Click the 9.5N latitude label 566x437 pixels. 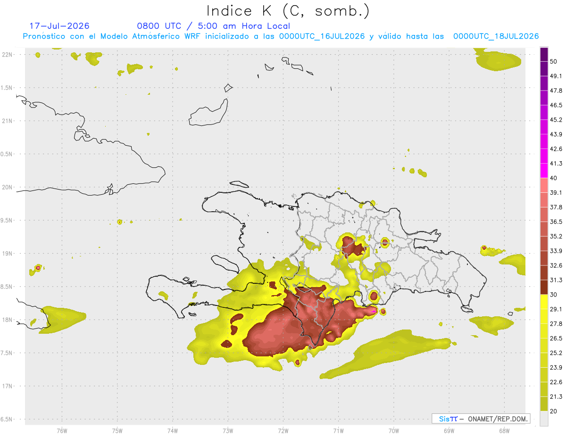pos(7,220)
